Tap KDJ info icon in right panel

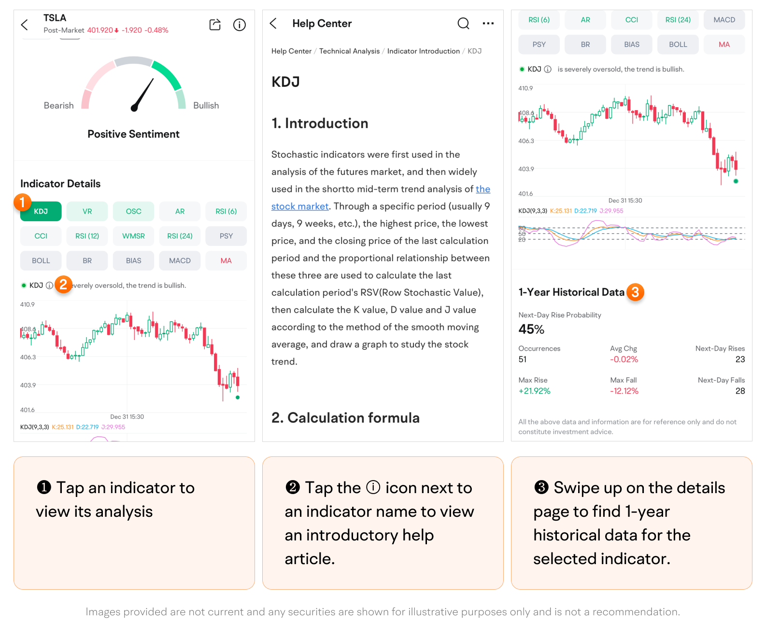(x=548, y=69)
